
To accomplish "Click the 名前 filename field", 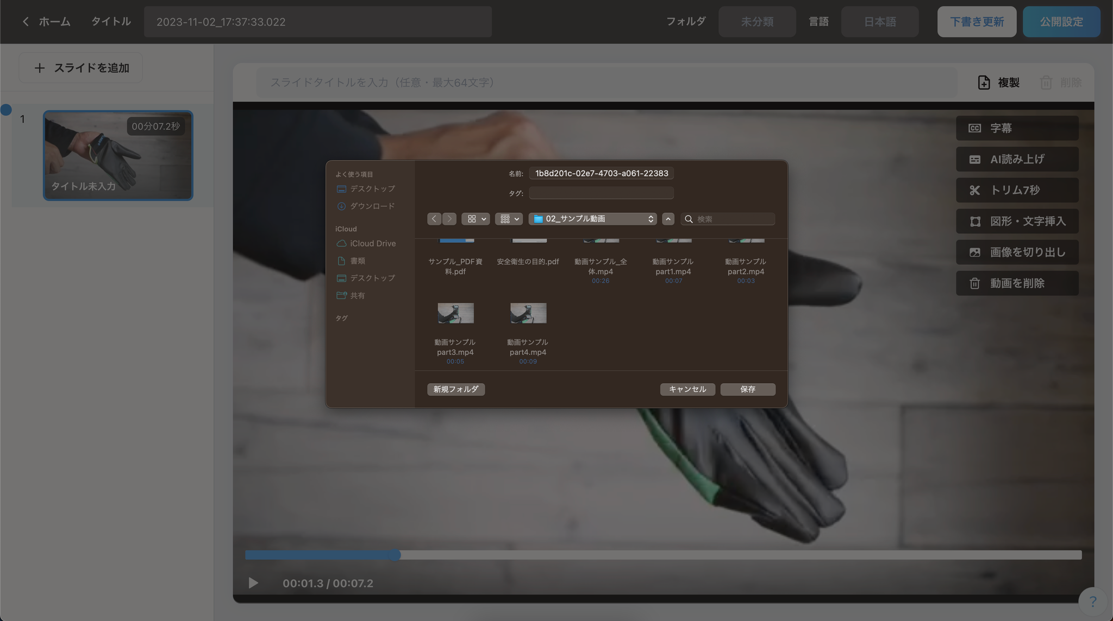I will 601,173.
